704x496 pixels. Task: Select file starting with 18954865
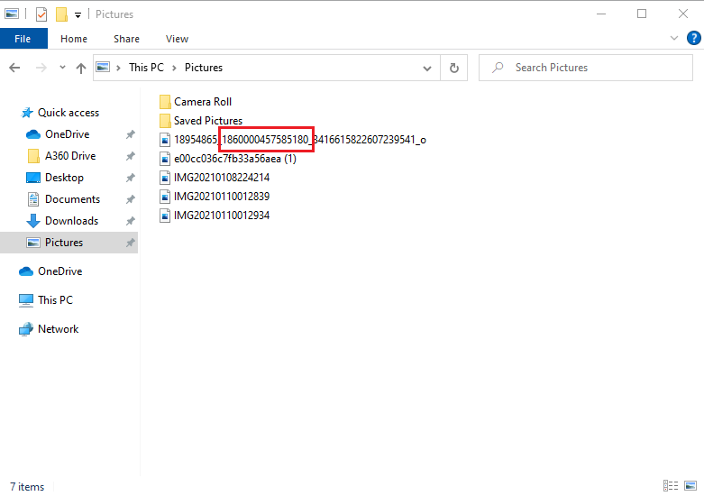[300, 140]
